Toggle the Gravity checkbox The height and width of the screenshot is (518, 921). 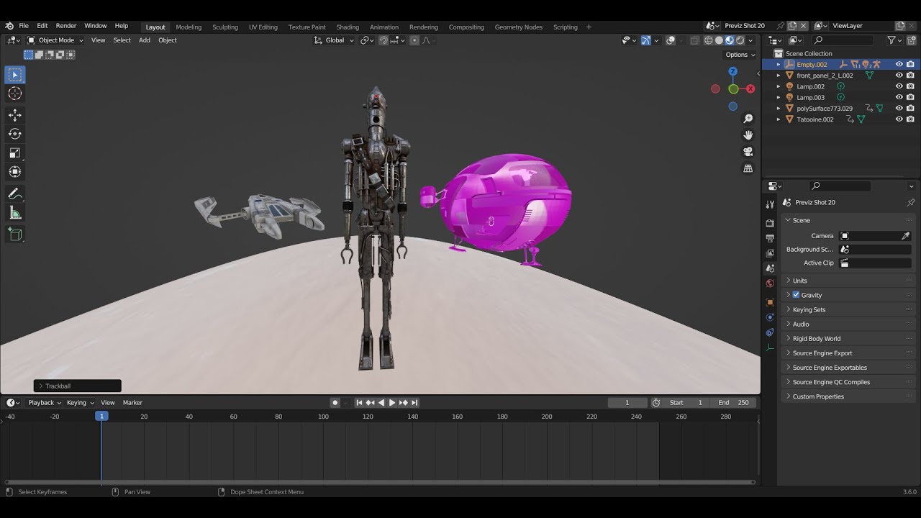coord(796,295)
